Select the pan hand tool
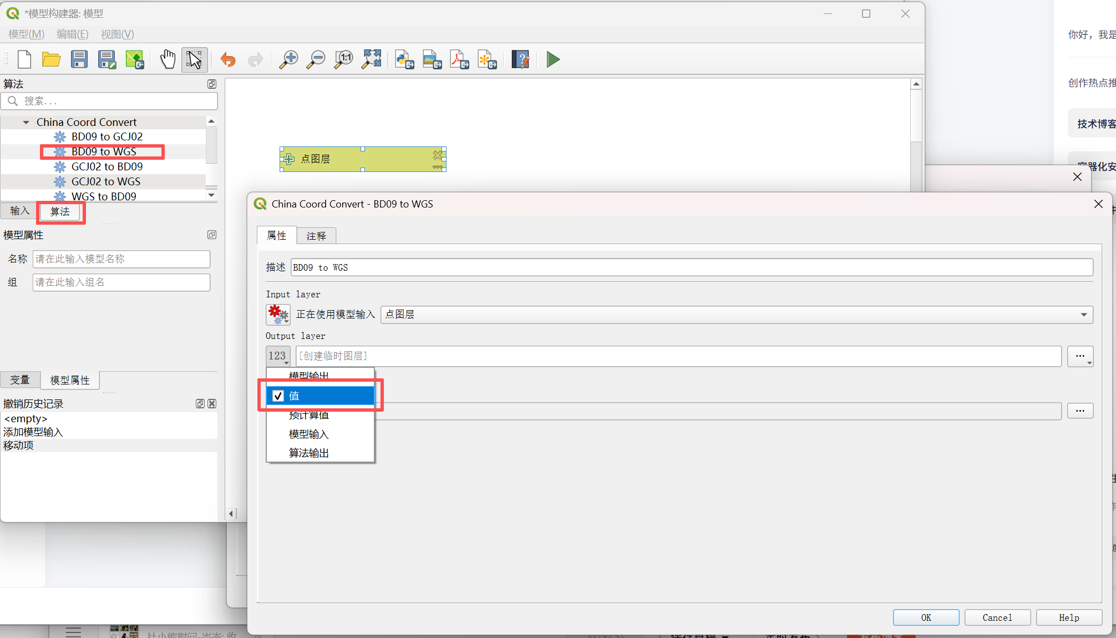Image resolution: width=1116 pixels, height=638 pixels. tap(167, 59)
